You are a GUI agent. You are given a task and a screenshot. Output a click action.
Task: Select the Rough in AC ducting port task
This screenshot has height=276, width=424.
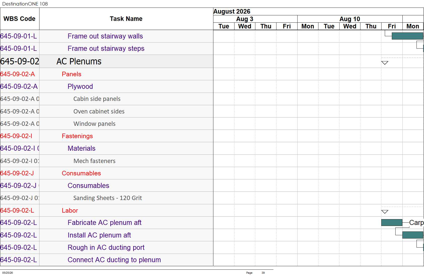(x=106, y=248)
